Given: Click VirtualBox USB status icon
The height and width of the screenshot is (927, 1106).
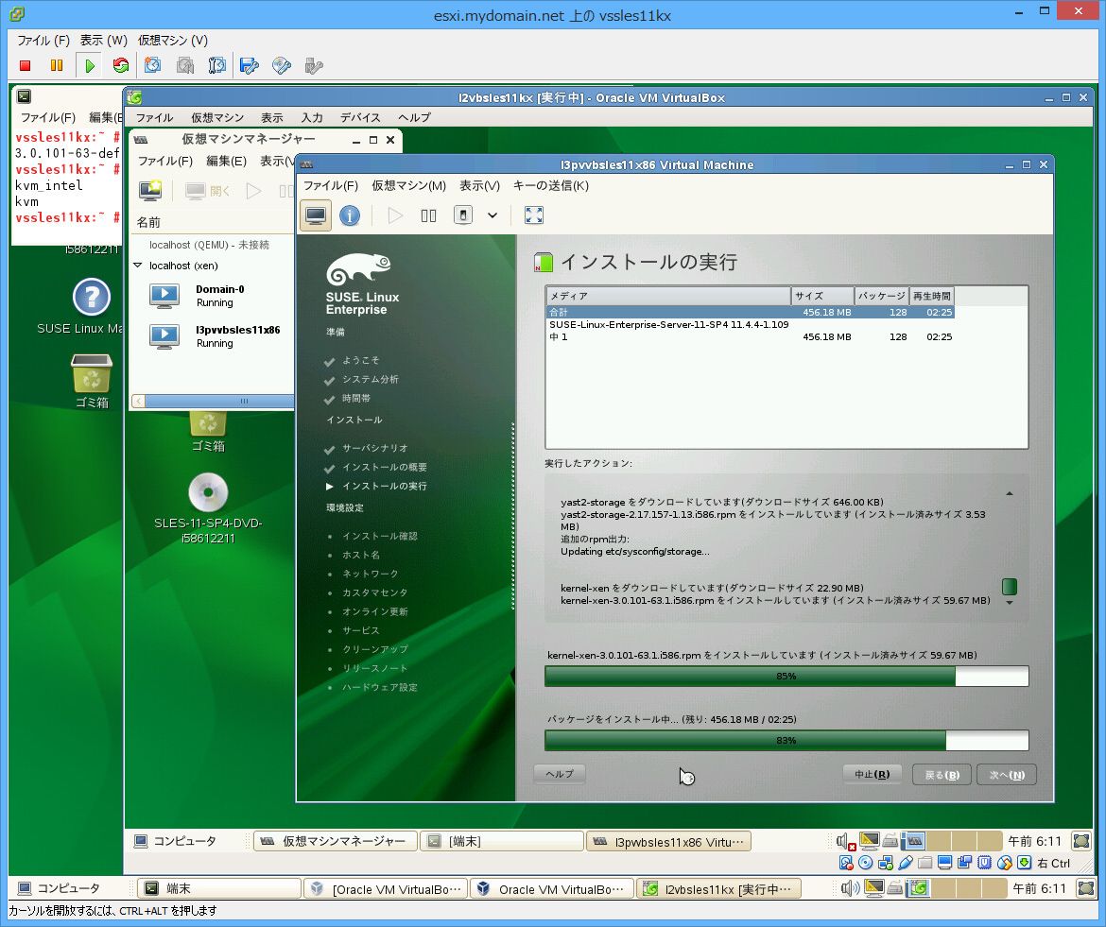Looking at the screenshot, I should click(906, 863).
